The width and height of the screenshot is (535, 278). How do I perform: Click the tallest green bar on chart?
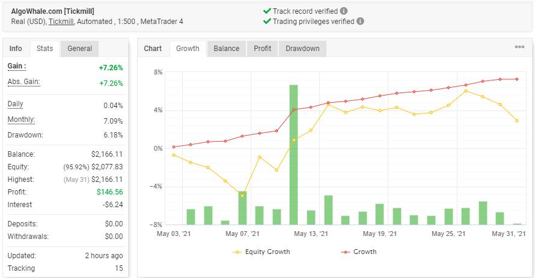(293, 155)
